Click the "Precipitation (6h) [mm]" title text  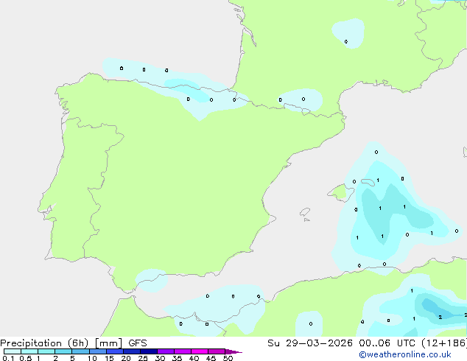pyautogui.click(x=61, y=343)
